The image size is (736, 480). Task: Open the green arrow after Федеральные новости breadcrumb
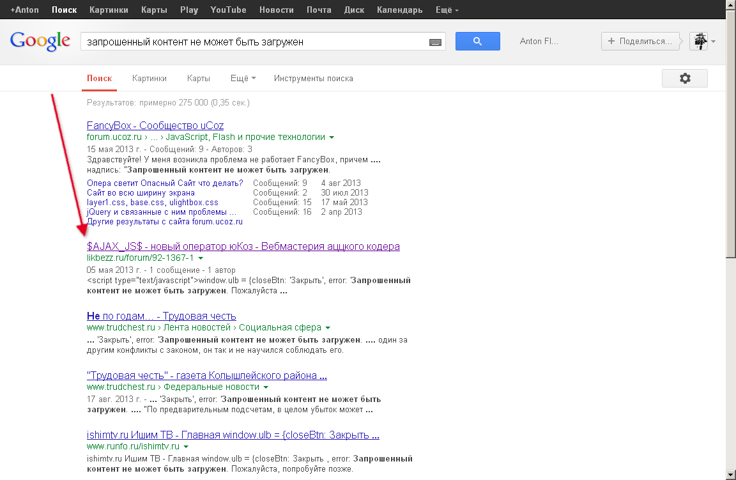[x=266, y=387]
